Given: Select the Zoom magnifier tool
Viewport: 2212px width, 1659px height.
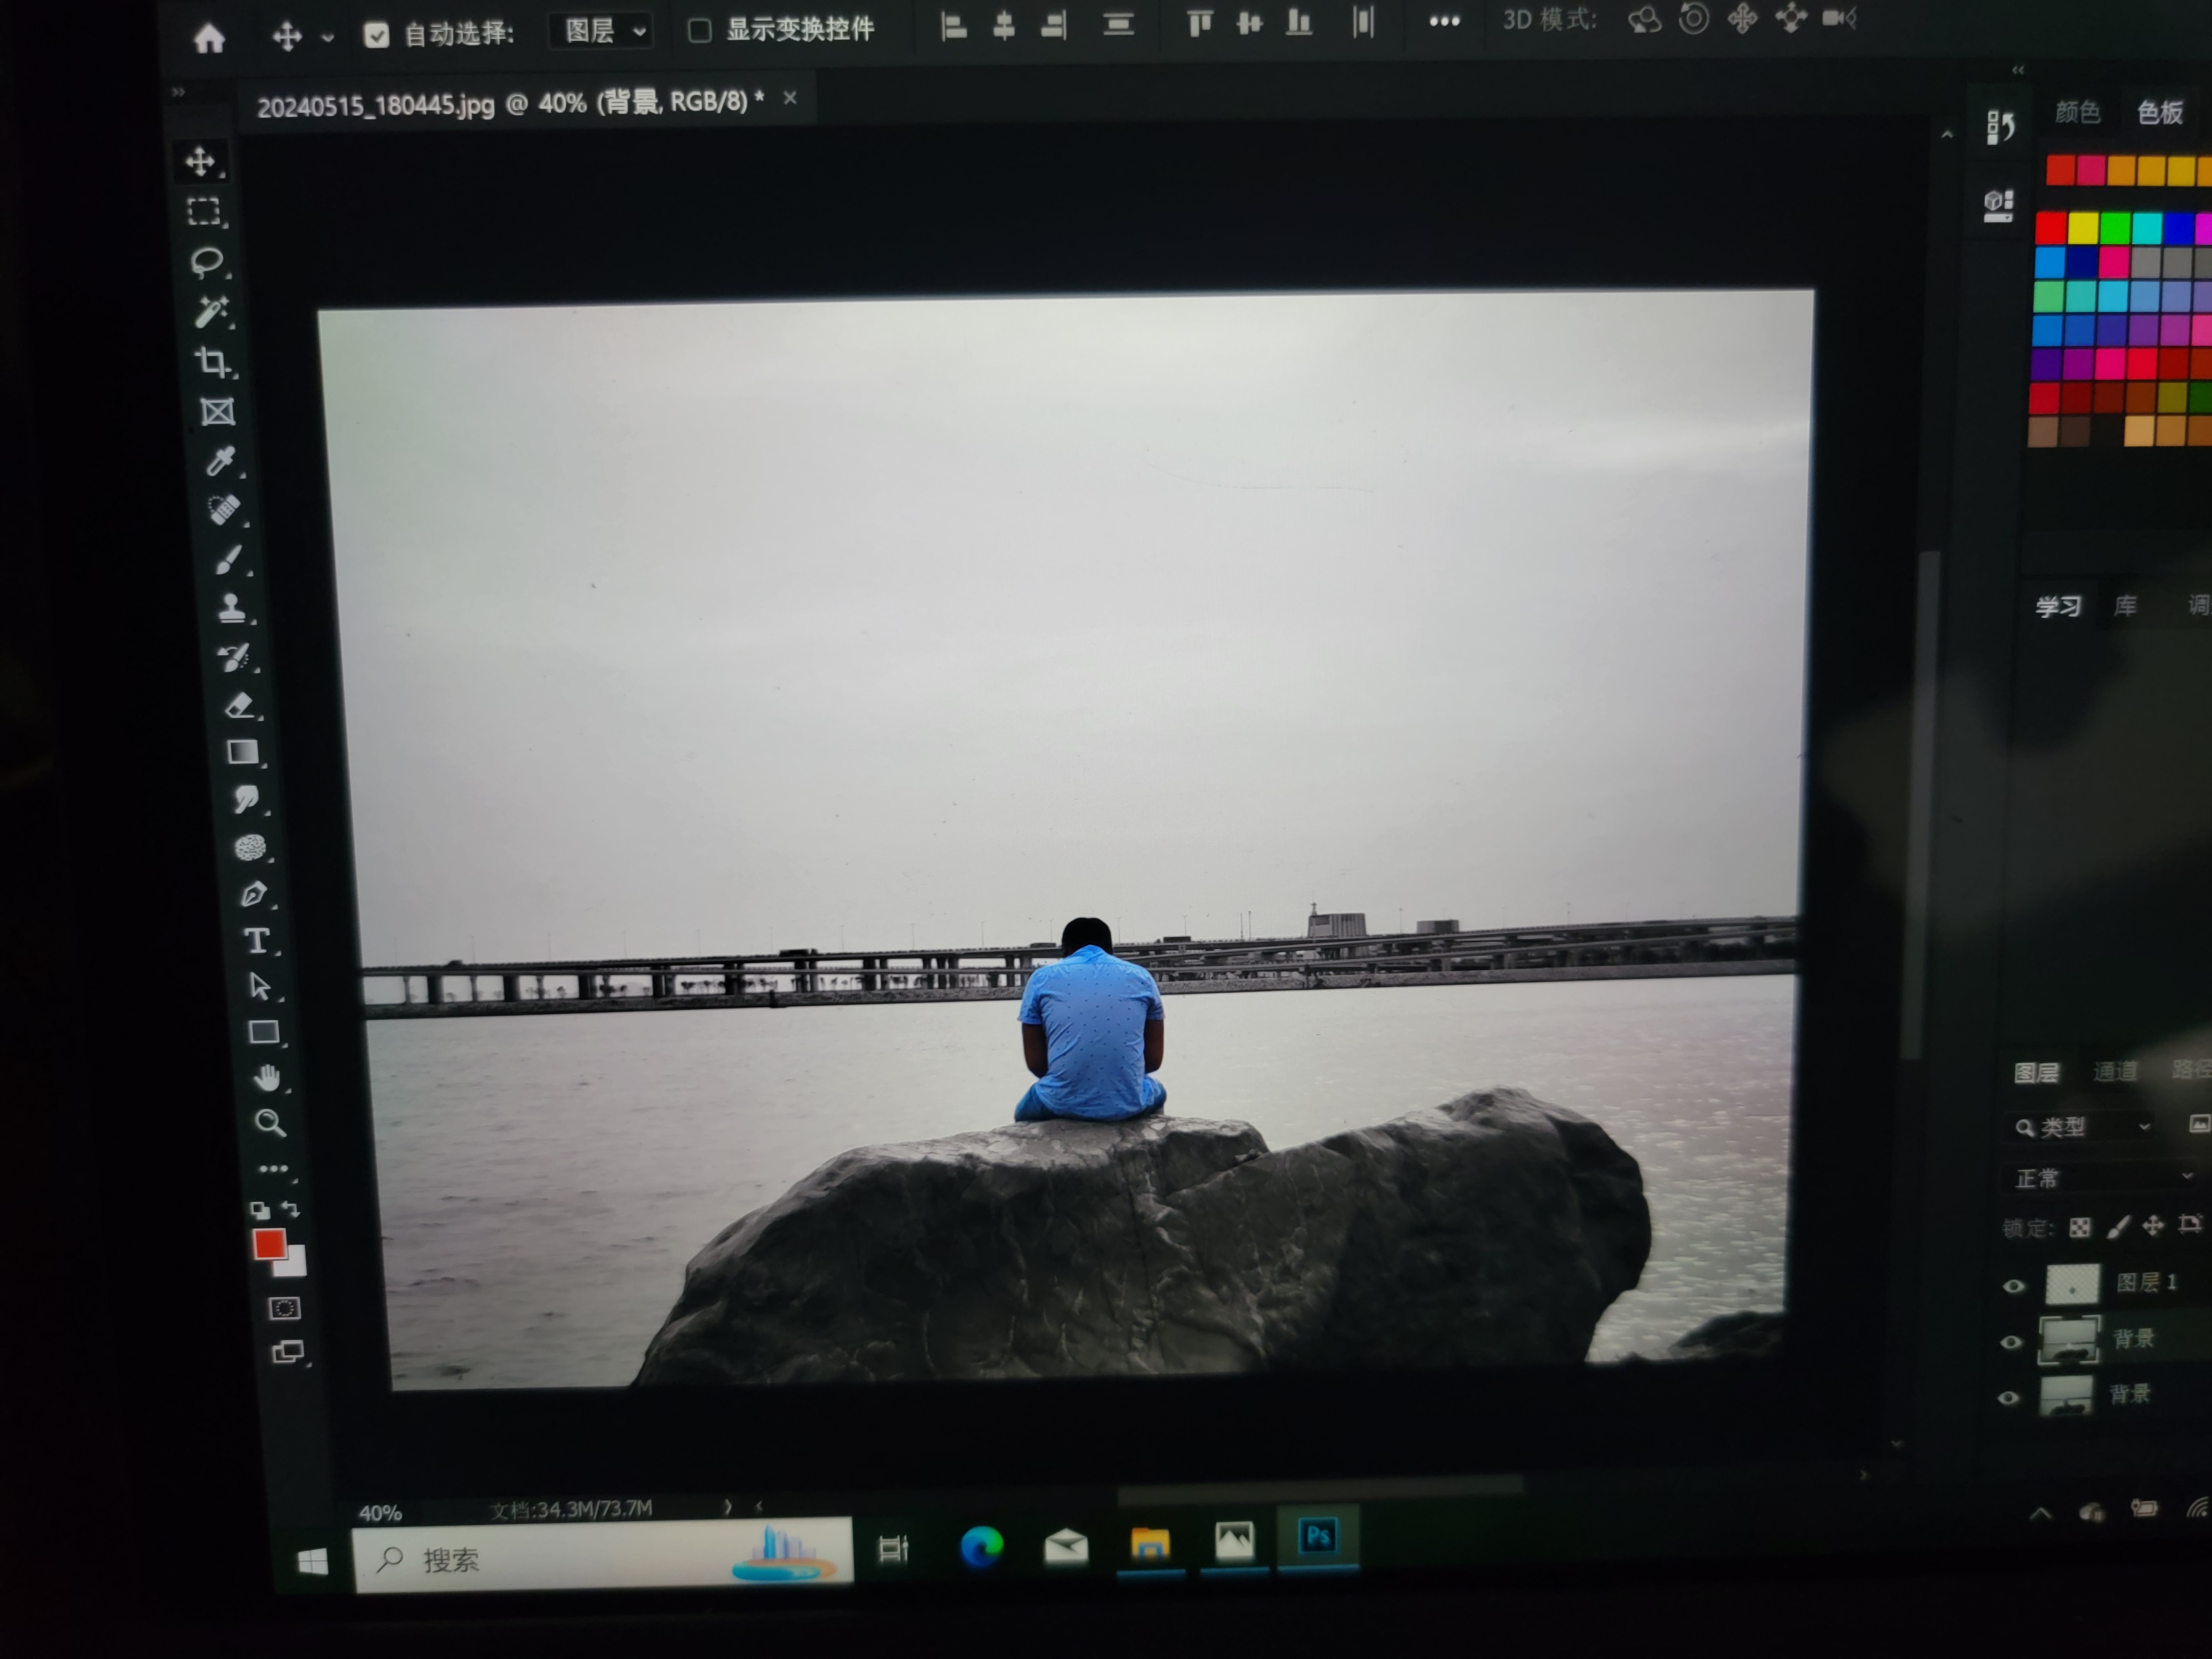Looking at the screenshot, I should [269, 1123].
